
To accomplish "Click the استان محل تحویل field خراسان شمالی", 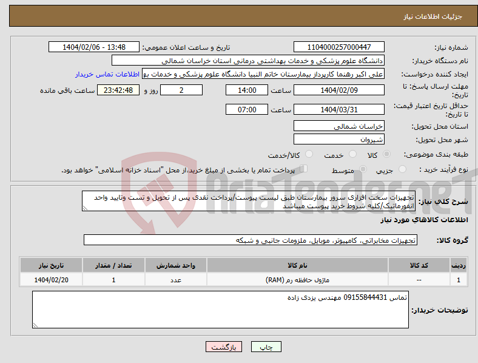I will click(x=338, y=126).
